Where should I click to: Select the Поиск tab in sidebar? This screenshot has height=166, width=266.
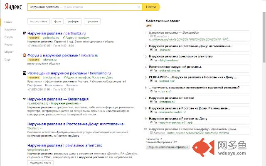tap(8, 22)
